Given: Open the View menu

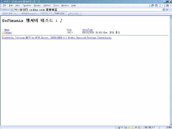Looking at the screenshot, I should point(18,5).
